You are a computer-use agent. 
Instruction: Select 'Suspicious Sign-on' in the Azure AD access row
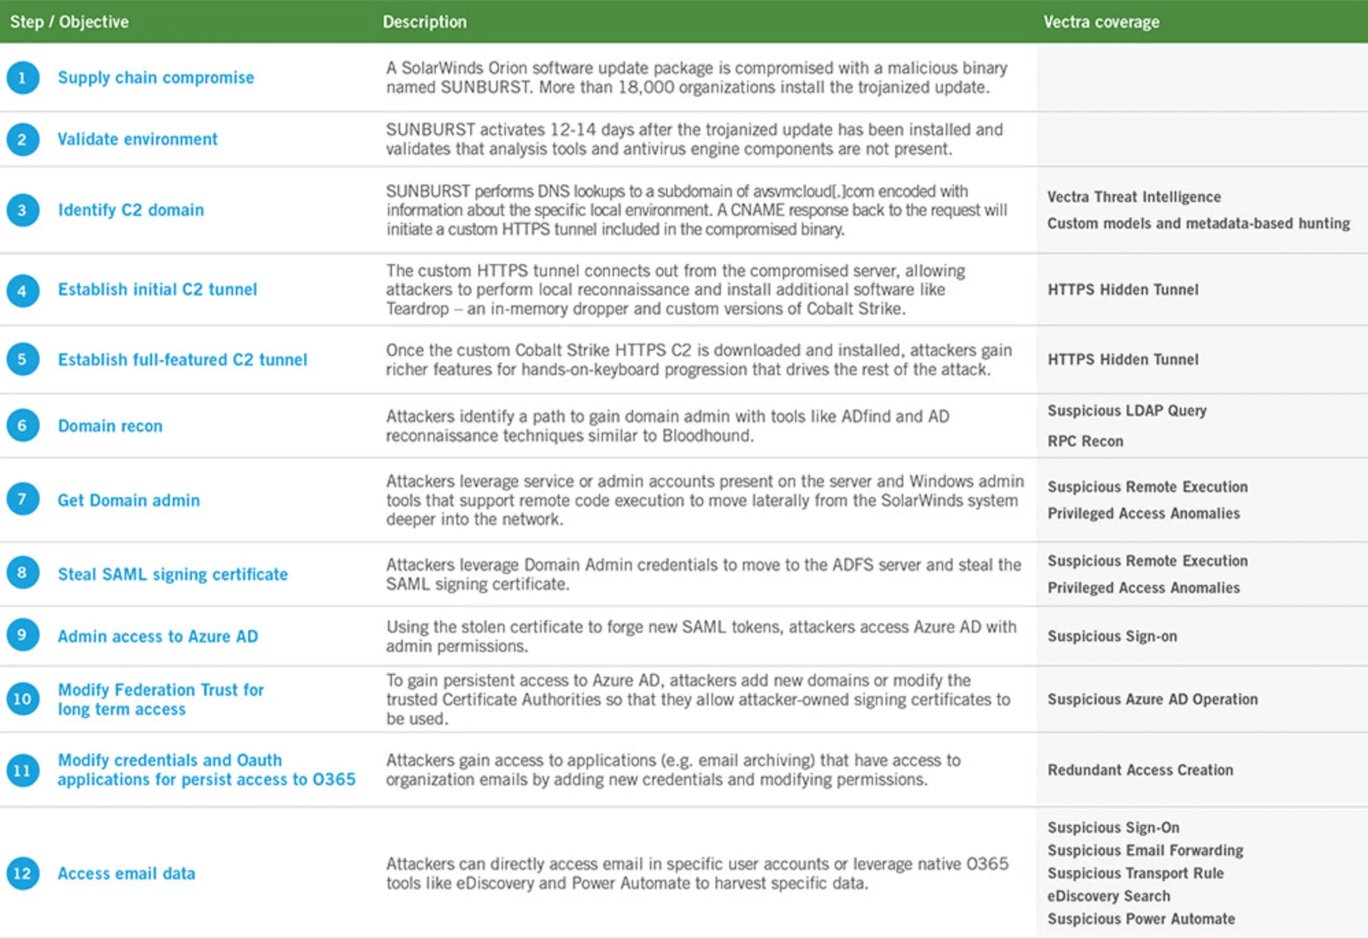click(1112, 636)
